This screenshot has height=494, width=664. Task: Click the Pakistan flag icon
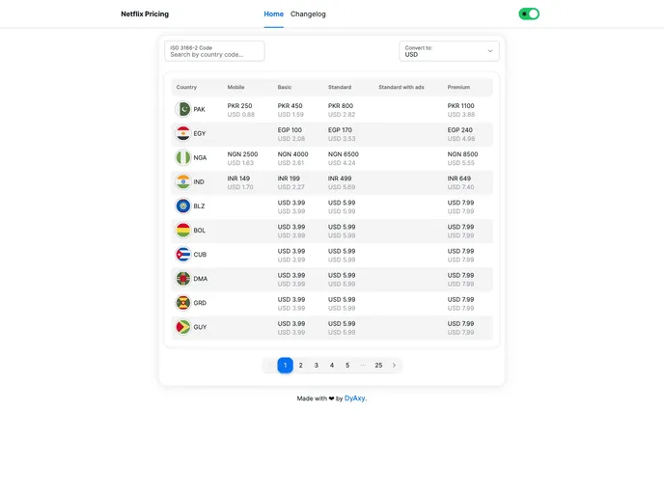pos(183,109)
